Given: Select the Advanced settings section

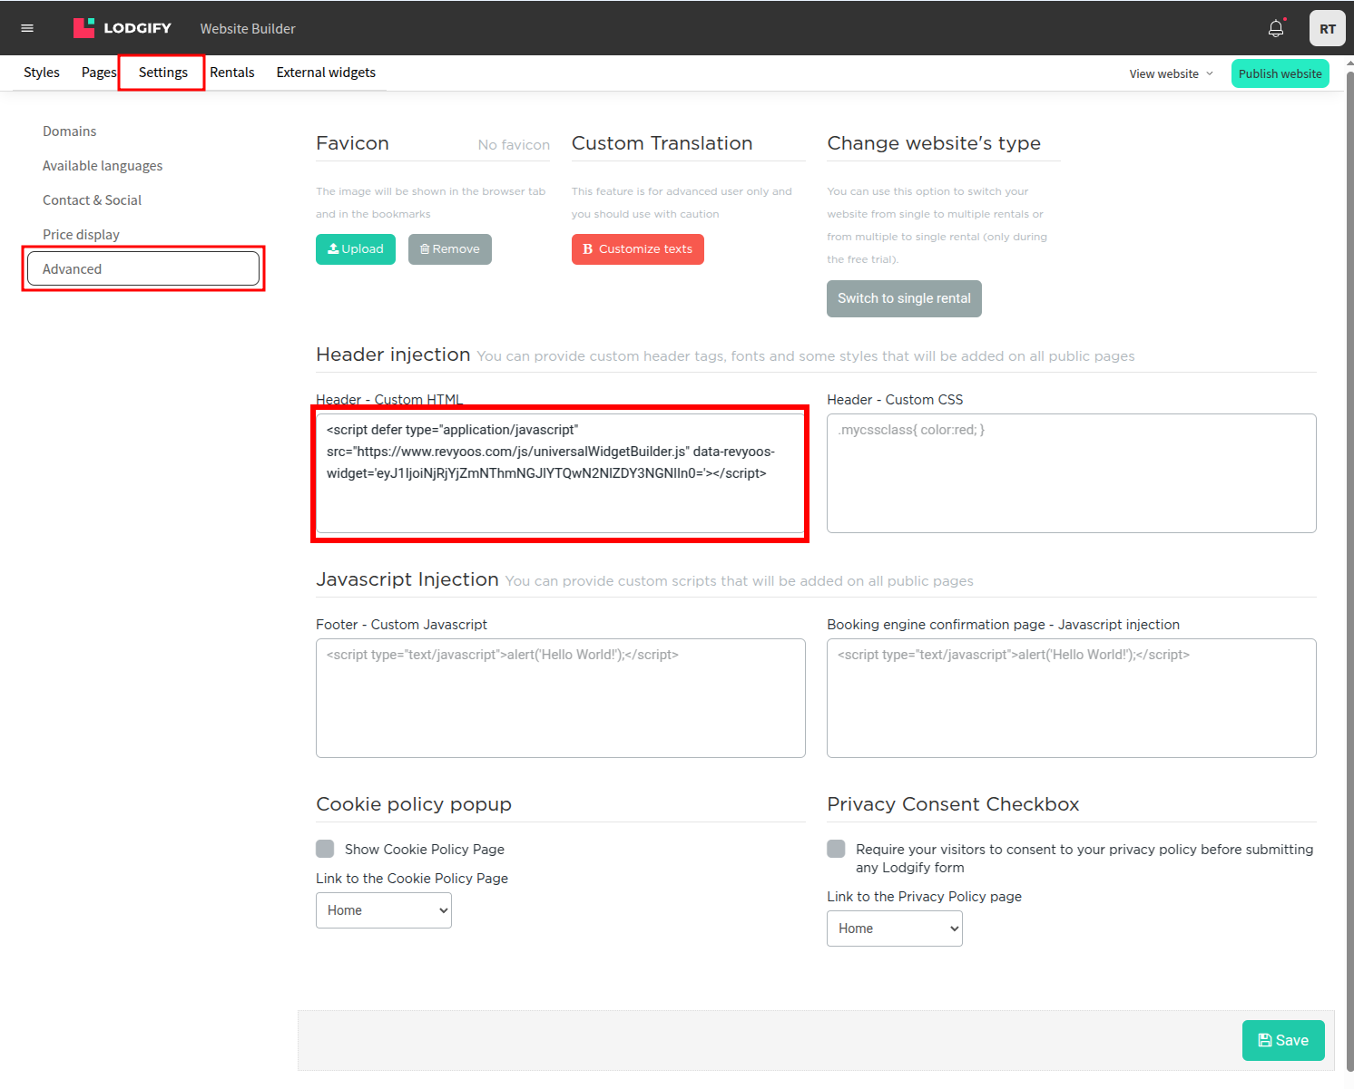Looking at the screenshot, I should coord(143,269).
